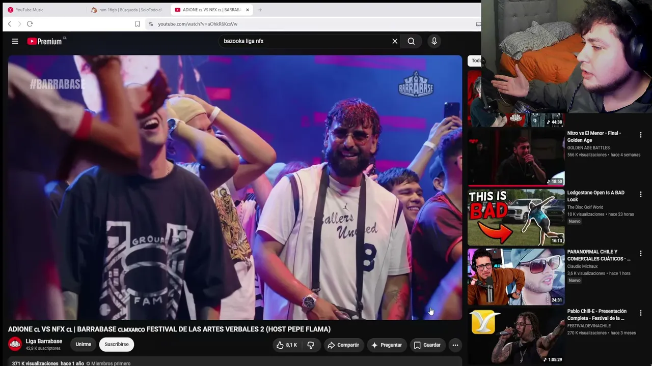The image size is (652, 366).
Task: Open a new browser tab
Action: [x=260, y=10]
